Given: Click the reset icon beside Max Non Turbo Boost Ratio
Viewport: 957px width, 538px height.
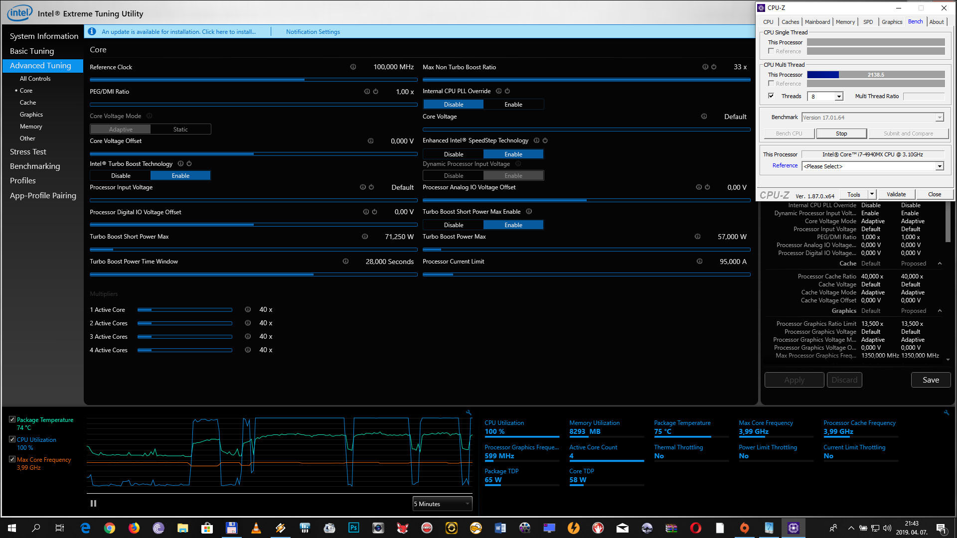Looking at the screenshot, I should point(714,67).
